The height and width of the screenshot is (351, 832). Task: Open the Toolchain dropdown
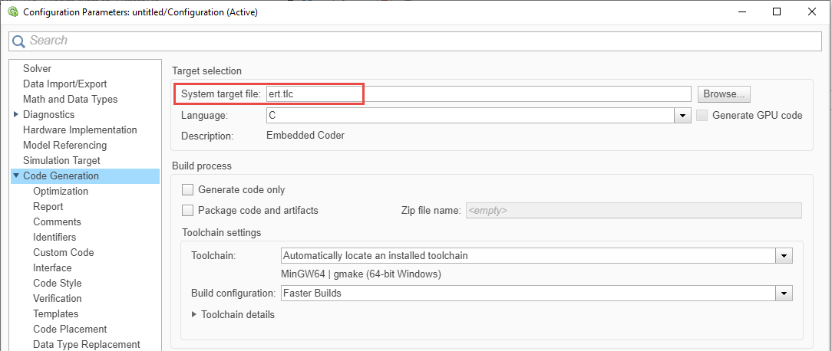pos(784,255)
